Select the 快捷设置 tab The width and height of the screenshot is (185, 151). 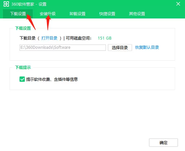tap(107, 14)
